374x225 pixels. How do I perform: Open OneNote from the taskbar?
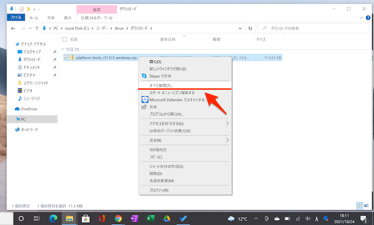point(135,218)
